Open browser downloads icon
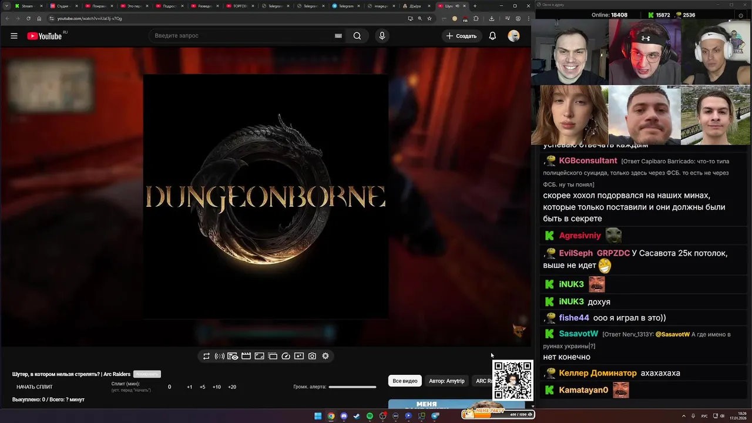 pyautogui.click(x=492, y=18)
